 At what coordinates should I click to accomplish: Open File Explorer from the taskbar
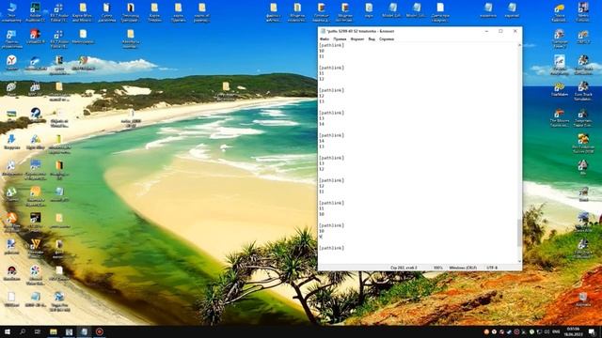[54, 331]
